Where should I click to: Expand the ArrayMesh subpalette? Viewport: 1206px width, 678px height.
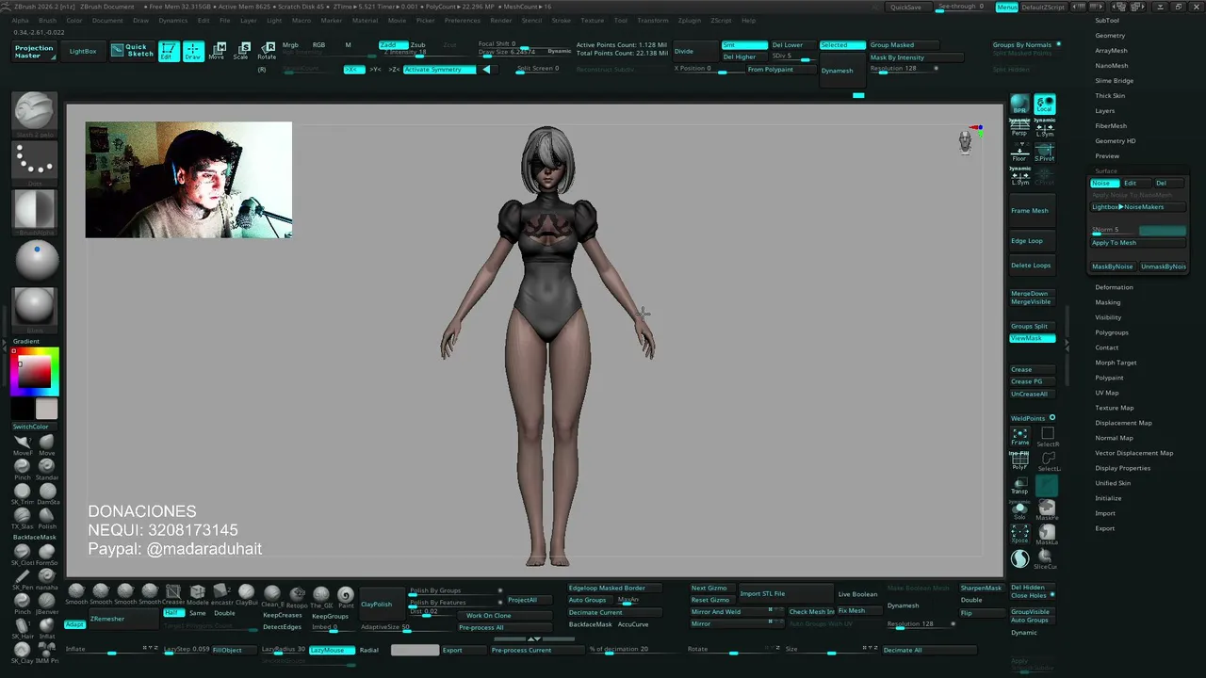[x=1112, y=50]
